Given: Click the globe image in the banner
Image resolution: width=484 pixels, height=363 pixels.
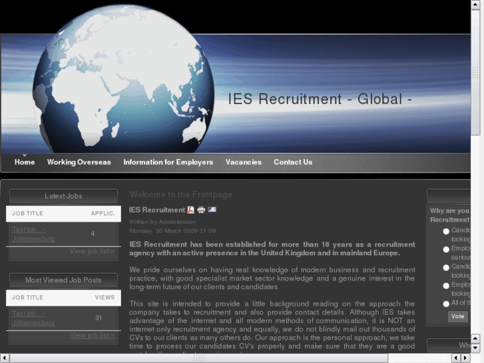Looking at the screenshot, I should (123, 79).
